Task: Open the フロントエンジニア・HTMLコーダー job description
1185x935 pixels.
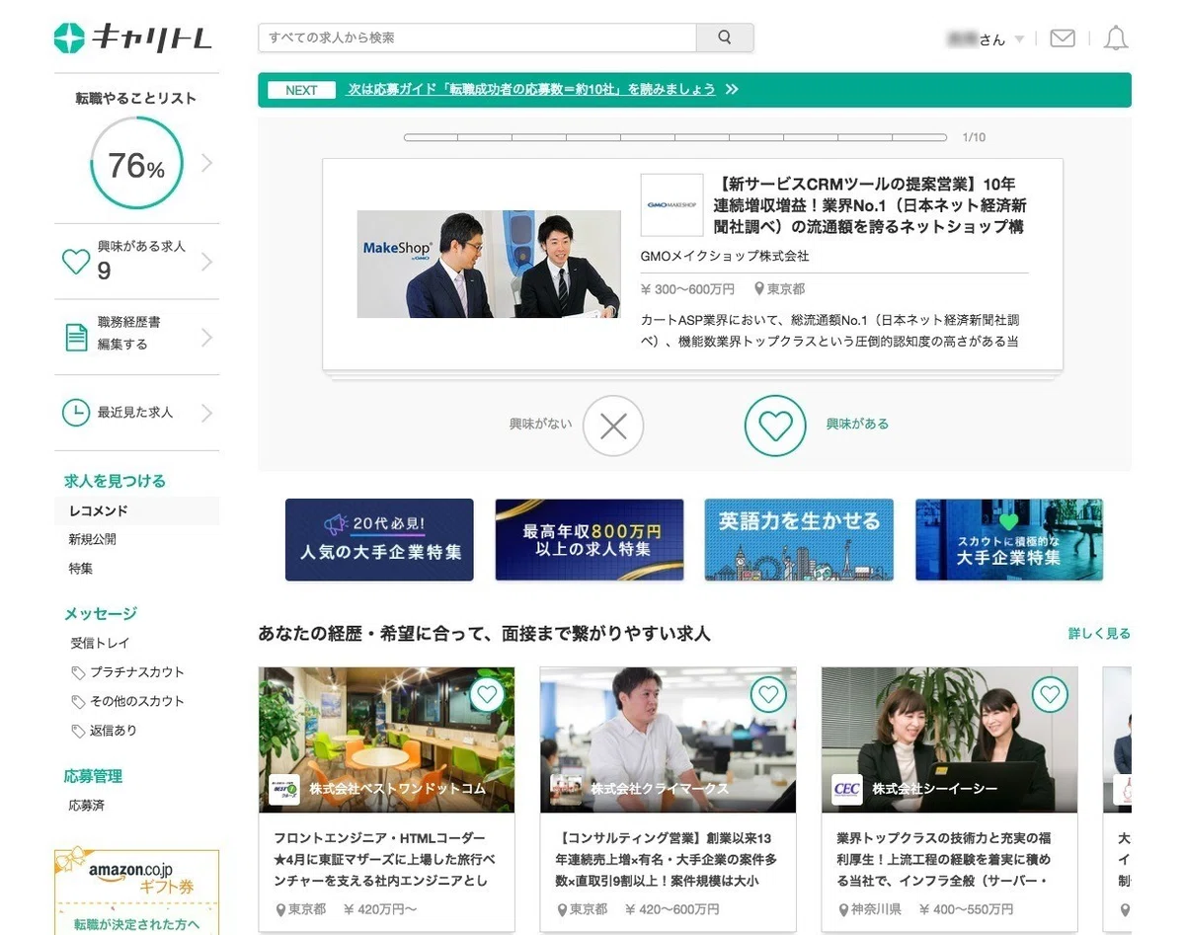Action: (385, 859)
